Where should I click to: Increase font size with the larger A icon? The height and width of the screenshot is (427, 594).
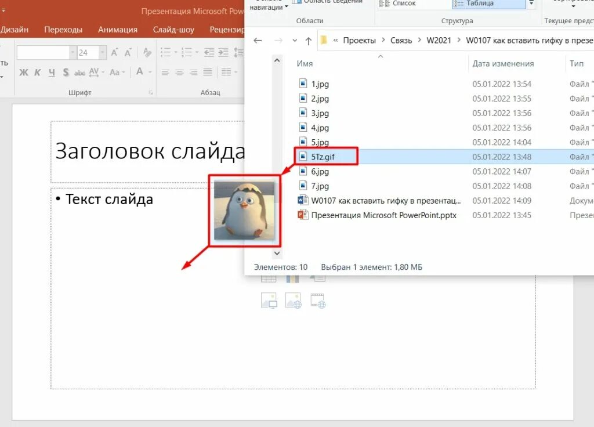pos(114,53)
